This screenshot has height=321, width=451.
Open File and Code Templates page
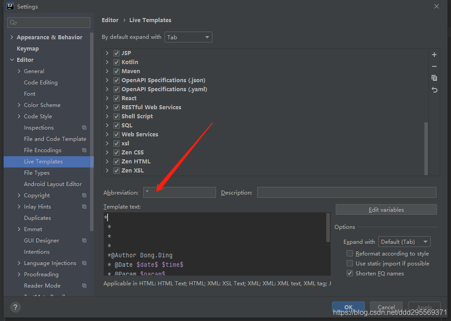click(x=55, y=139)
